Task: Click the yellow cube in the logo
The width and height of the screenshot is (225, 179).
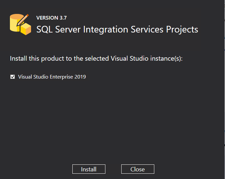Action: pos(26,30)
